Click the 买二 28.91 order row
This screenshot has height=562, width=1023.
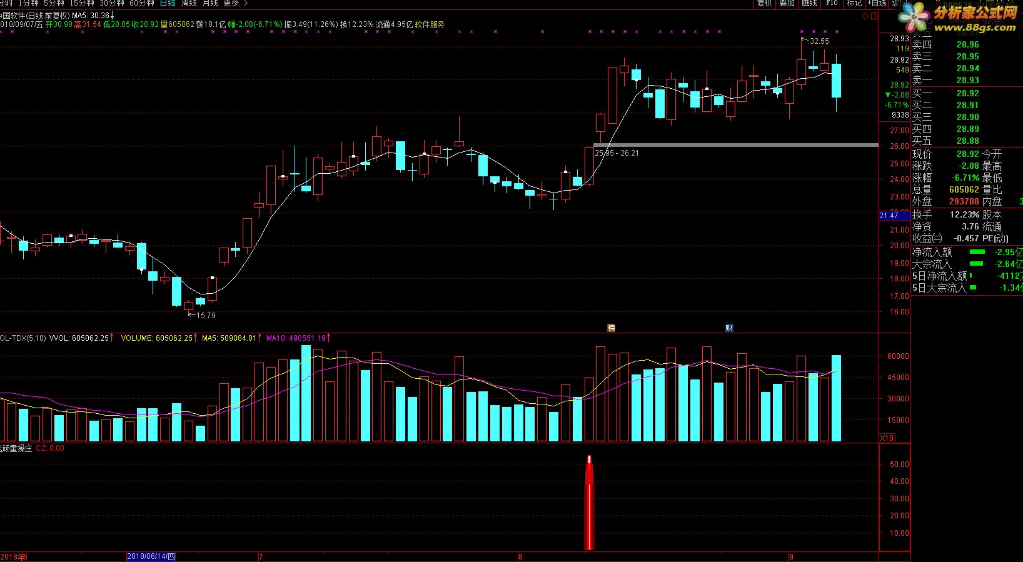967,106
